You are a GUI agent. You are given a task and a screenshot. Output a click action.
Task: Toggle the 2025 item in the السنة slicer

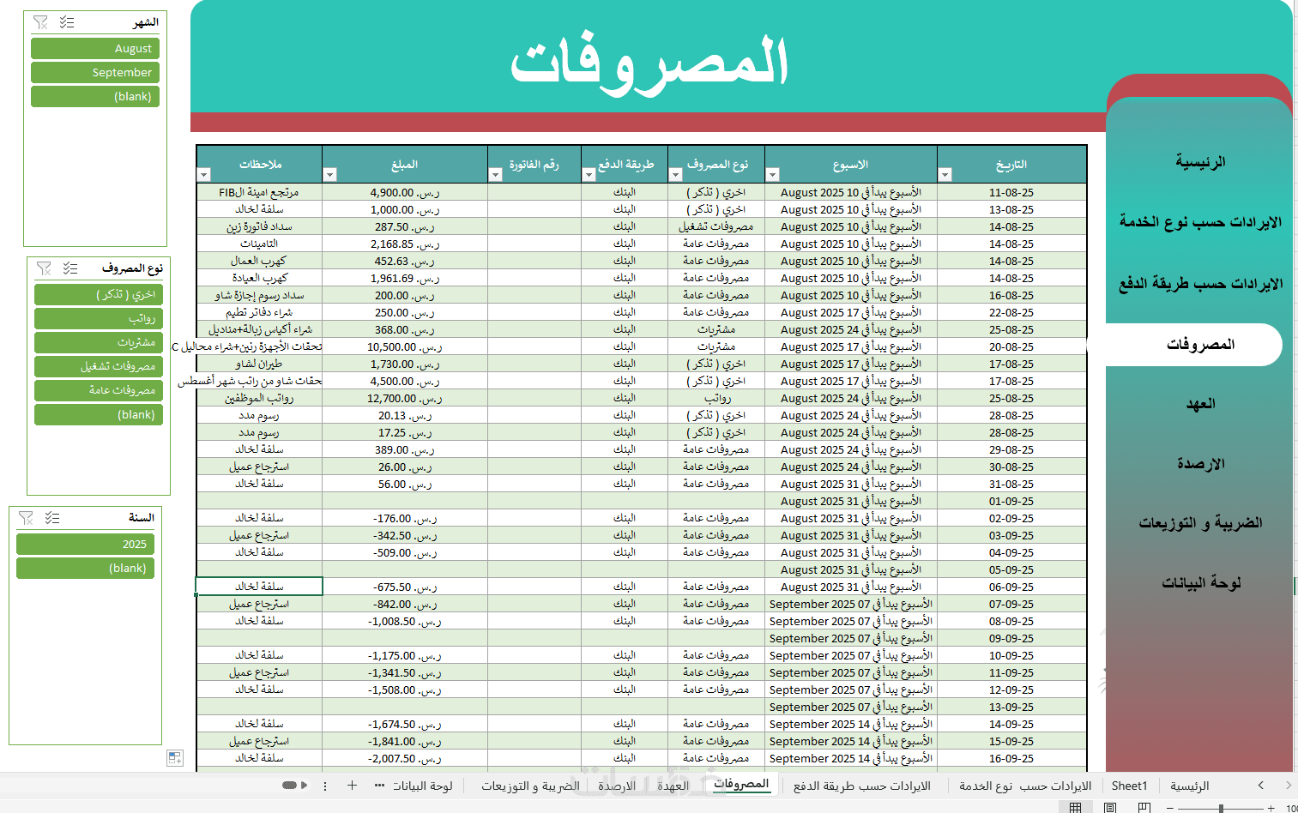[x=85, y=544]
